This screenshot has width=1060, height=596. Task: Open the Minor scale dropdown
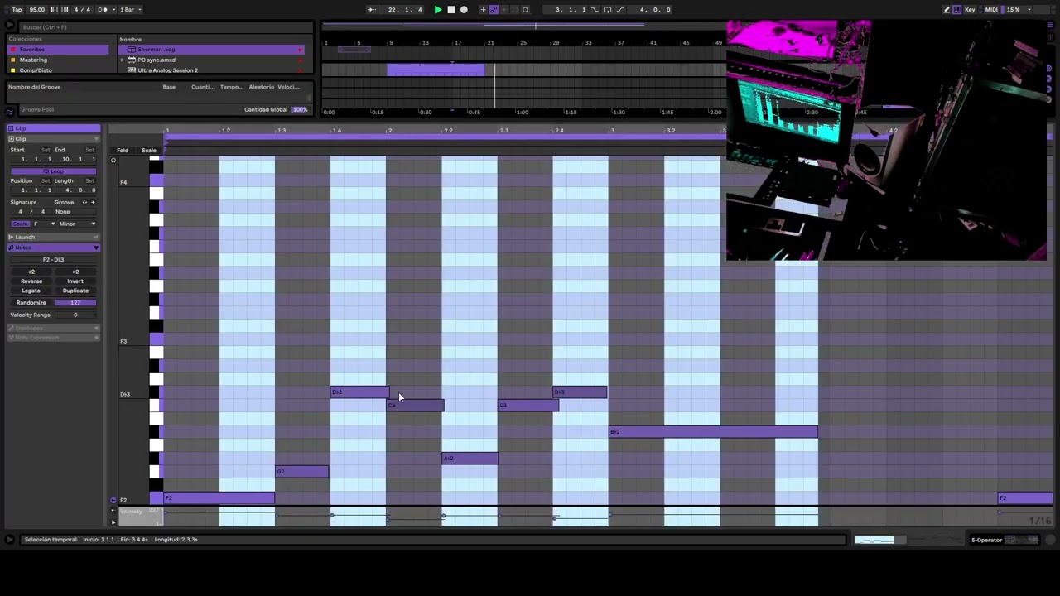[x=77, y=224]
